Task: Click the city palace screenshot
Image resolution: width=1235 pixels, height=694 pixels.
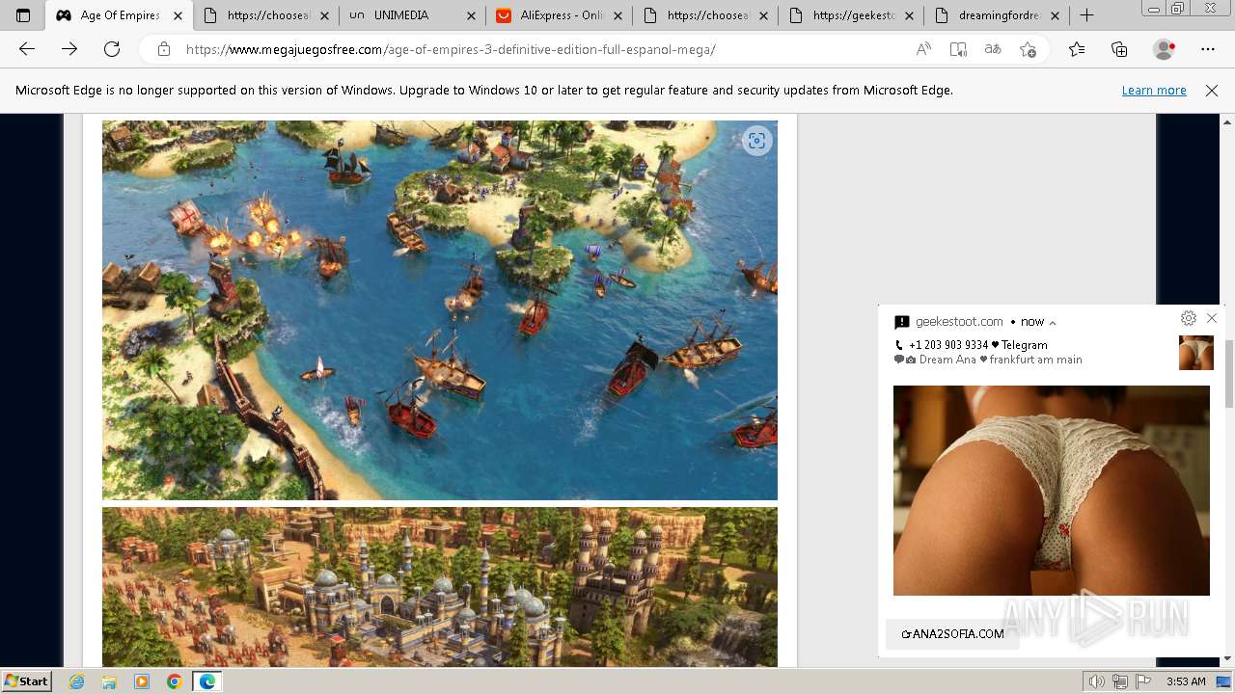Action: (x=440, y=587)
